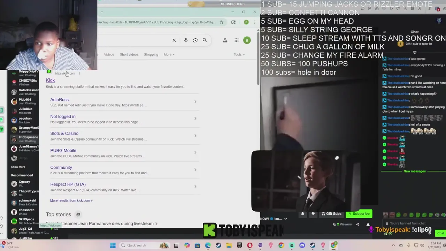Screen dimensions: 446x251
Task: Open Google Lens image search
Action: (x=195, y=40)
